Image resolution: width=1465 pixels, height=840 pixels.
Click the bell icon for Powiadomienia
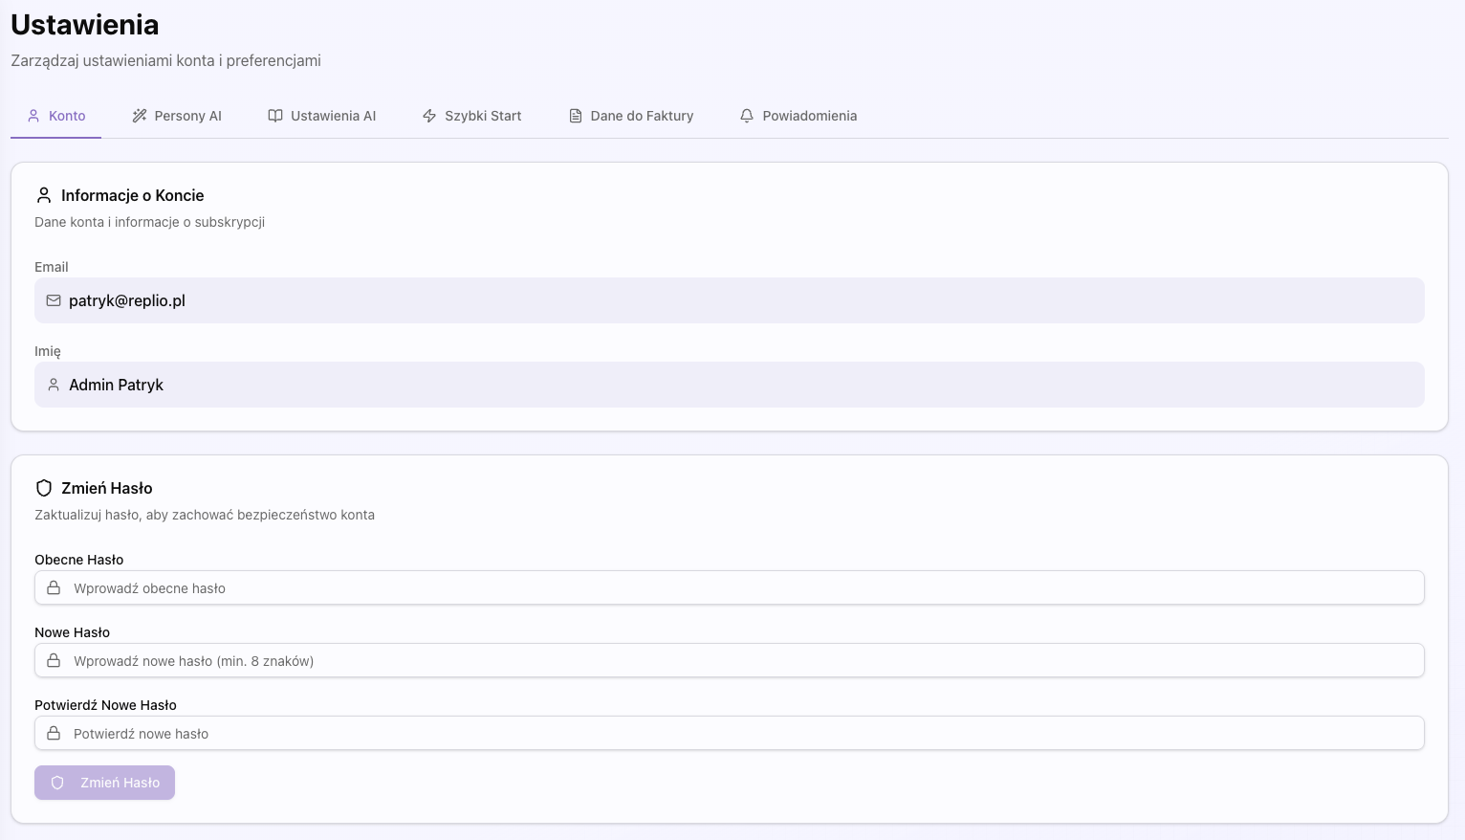pyautogui.click(x=747, y=116)
